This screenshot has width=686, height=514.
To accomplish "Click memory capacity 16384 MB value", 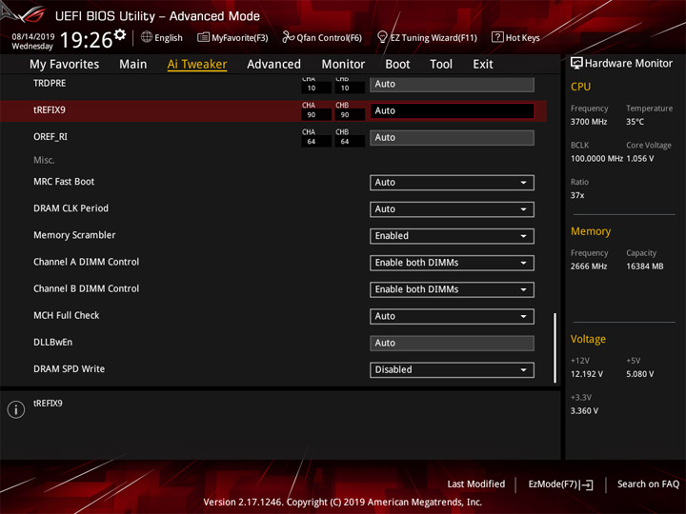I will coord(645,267).
